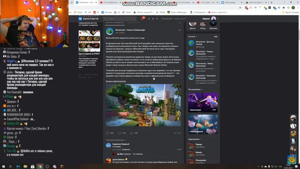Play the third audio track in sidebar
This screenshot has width=300, height=169.
coord(191,161)
